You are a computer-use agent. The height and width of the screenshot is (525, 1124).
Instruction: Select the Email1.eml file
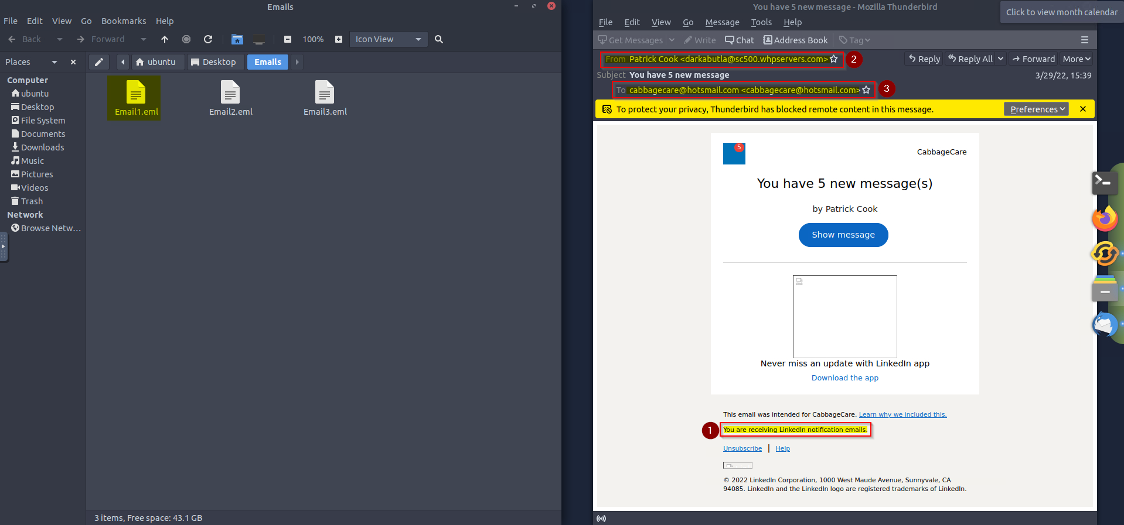pyautogui.click(x=136, y=98)
